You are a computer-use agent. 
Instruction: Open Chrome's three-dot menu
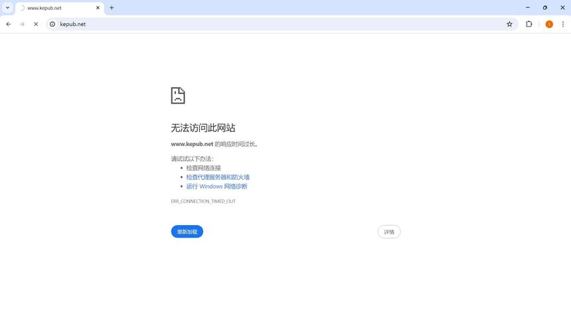[562, 24]
